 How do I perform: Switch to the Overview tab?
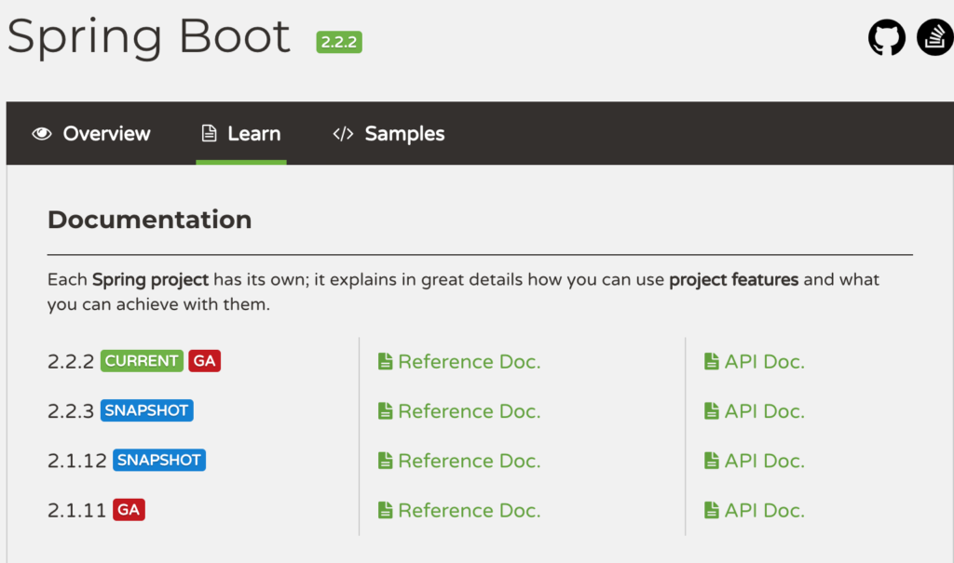click(x=91, y=134)
